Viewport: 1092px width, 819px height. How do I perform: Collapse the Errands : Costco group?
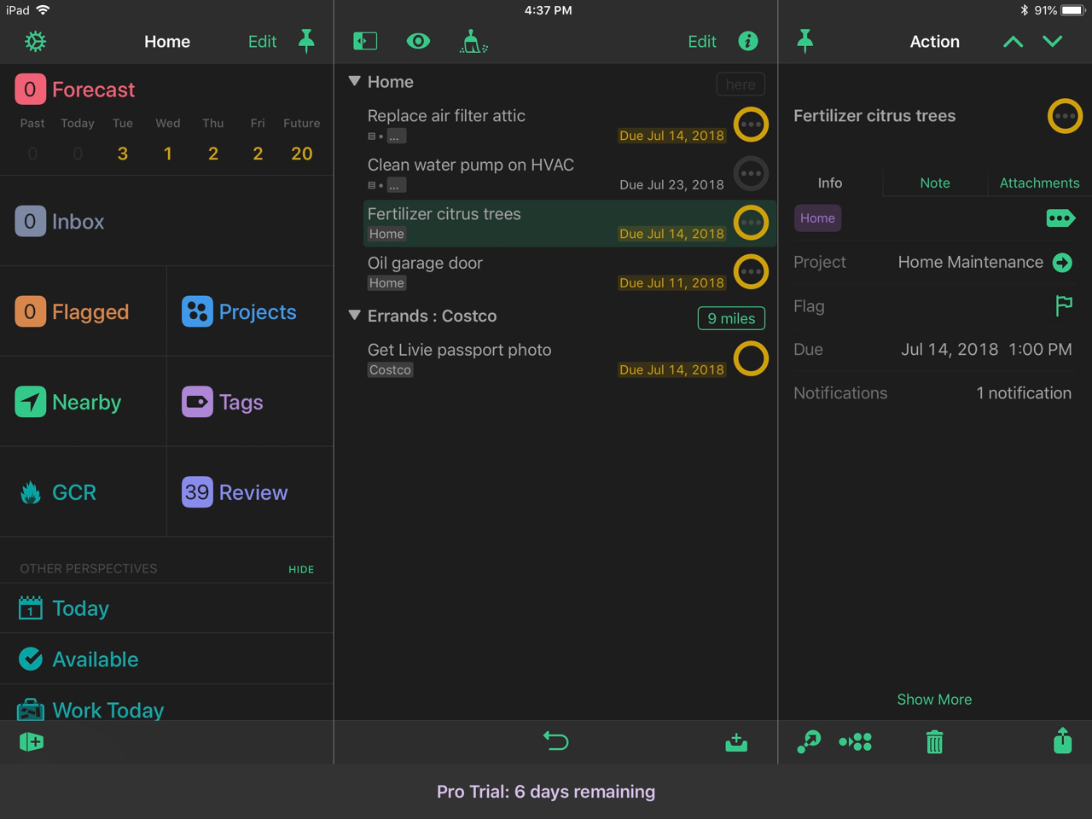tap(355, 316)
